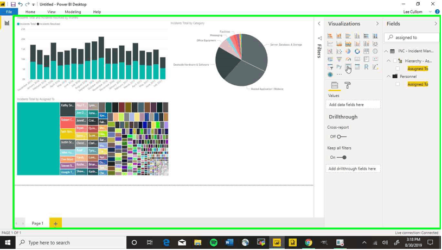Check Assigned To under Hierarchy
This screenshot has height=250, width=442.
click(398, 68)
